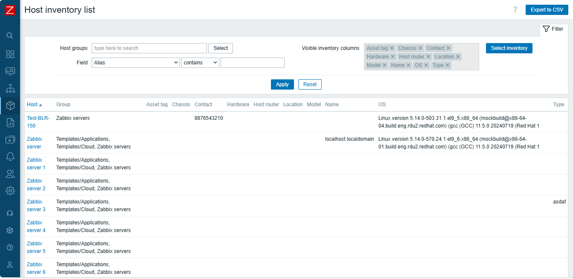Viewport: 573px width, 279px height.
Task: Open the 'contains' match type dropdown
Action: click(x=200, y=63)
